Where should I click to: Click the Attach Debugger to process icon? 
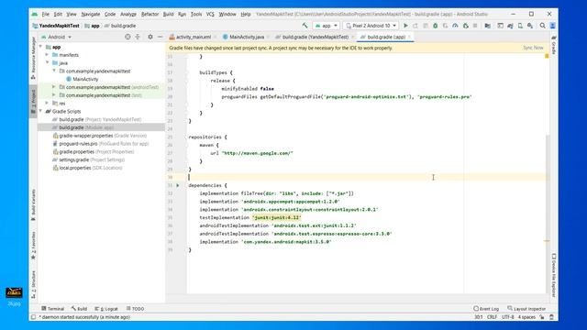[x=465, y=26]
